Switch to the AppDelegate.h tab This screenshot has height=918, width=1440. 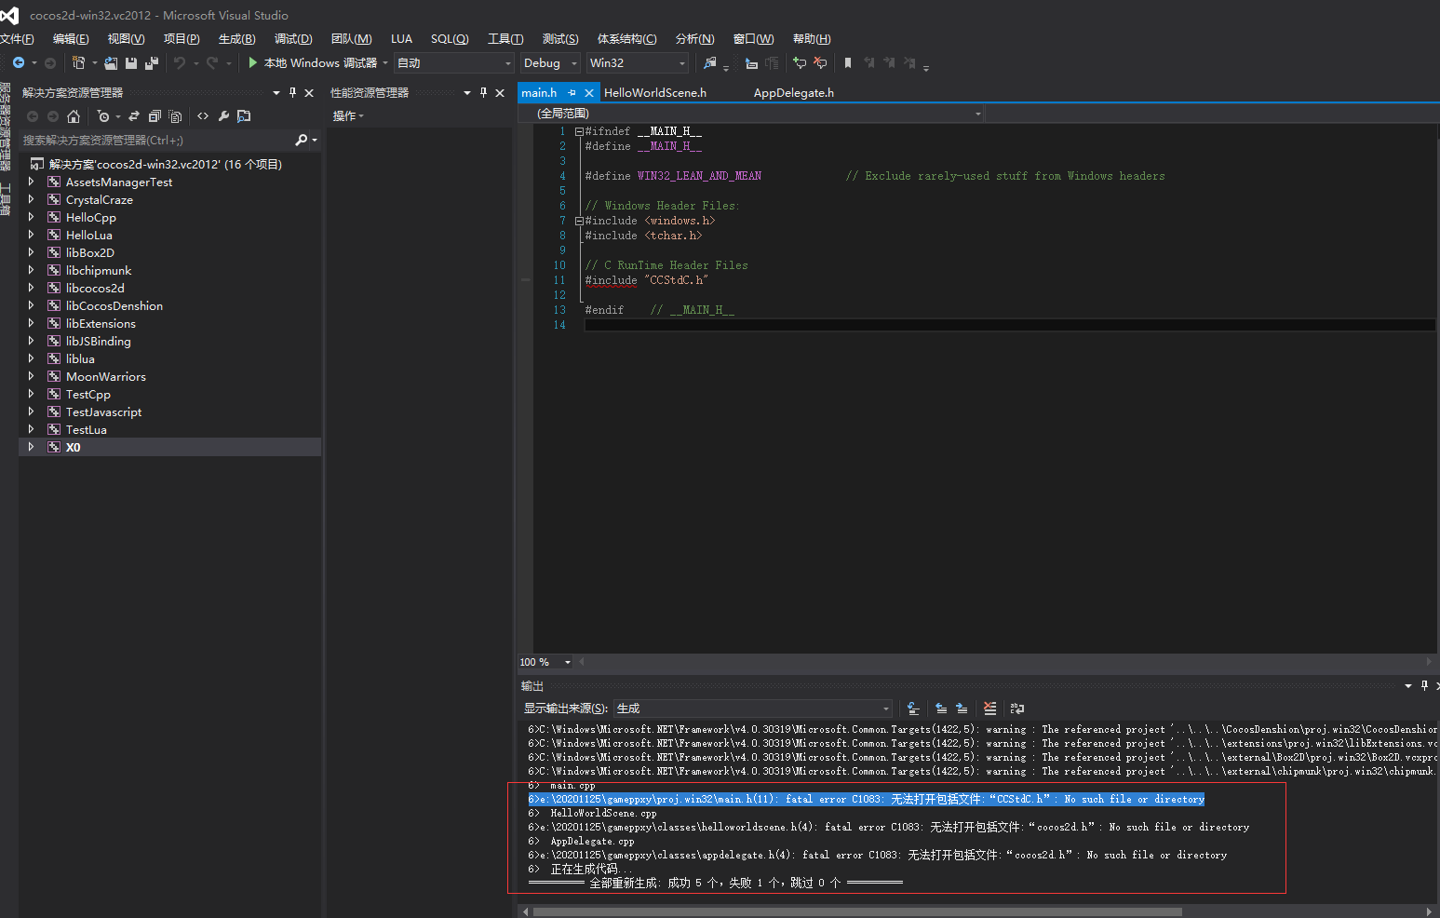click(794, 93)
